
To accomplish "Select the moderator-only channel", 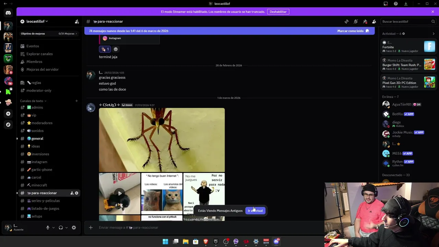I will coord(49,91).
